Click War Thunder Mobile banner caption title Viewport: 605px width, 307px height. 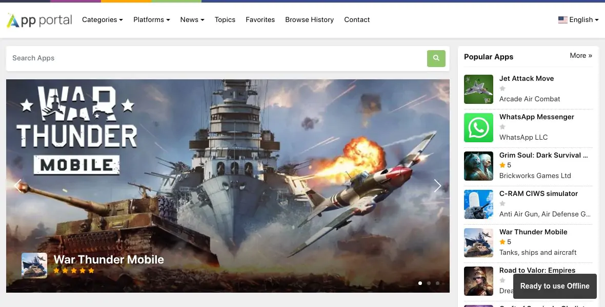coord(109,259)
